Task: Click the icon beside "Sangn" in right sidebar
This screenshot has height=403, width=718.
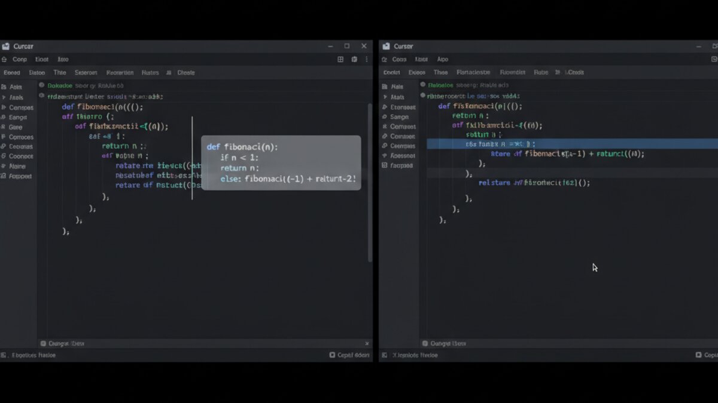Action: (x=385, y=117)
